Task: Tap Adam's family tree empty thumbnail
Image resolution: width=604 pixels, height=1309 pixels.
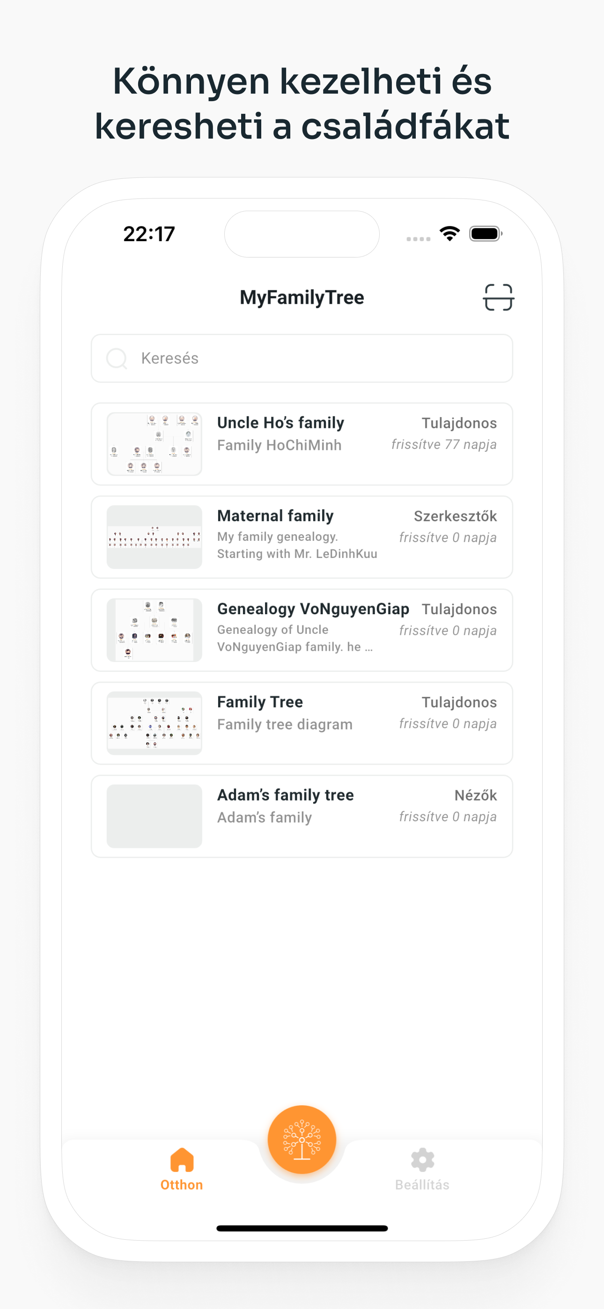Action: (x=154, y=816)
